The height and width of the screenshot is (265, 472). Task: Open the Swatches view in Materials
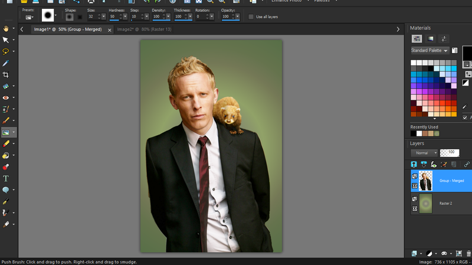point(417,38)
